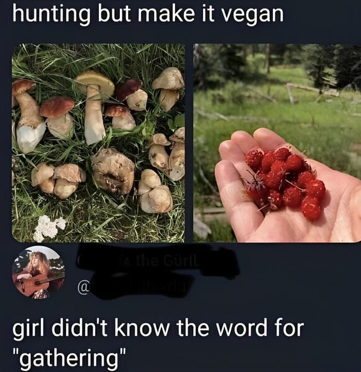
Task: Click the white flower in the mushroom photo
Action: pyautogui.click(x=48, y=227)
